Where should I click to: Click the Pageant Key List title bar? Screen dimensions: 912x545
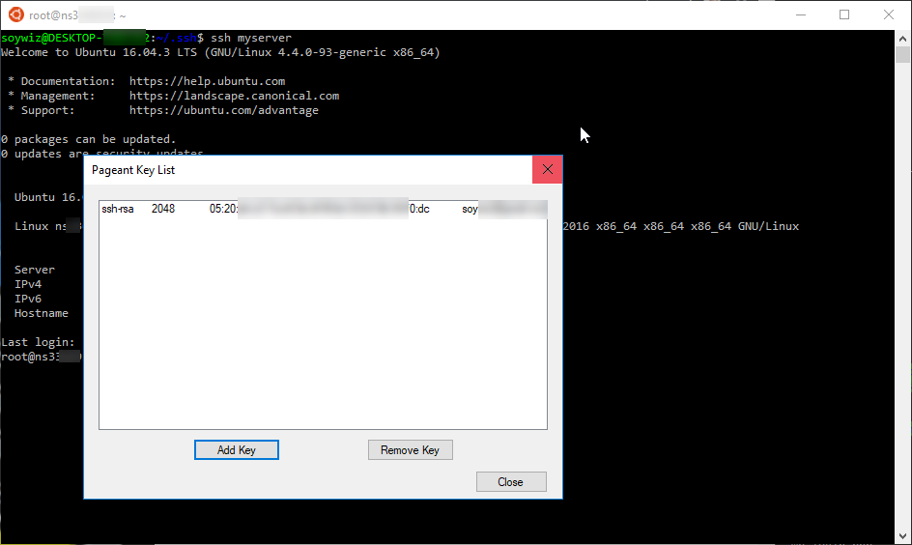(290, 170)
